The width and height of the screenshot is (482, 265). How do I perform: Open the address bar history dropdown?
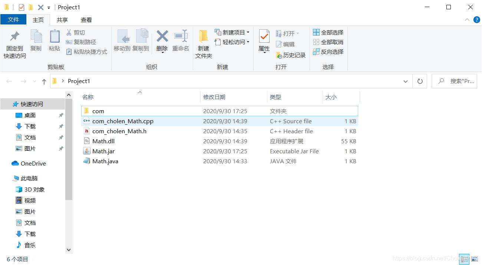pos(405,81)
